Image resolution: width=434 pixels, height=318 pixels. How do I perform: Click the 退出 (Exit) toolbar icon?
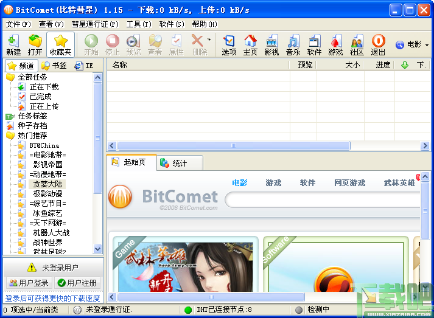[378, 44]
